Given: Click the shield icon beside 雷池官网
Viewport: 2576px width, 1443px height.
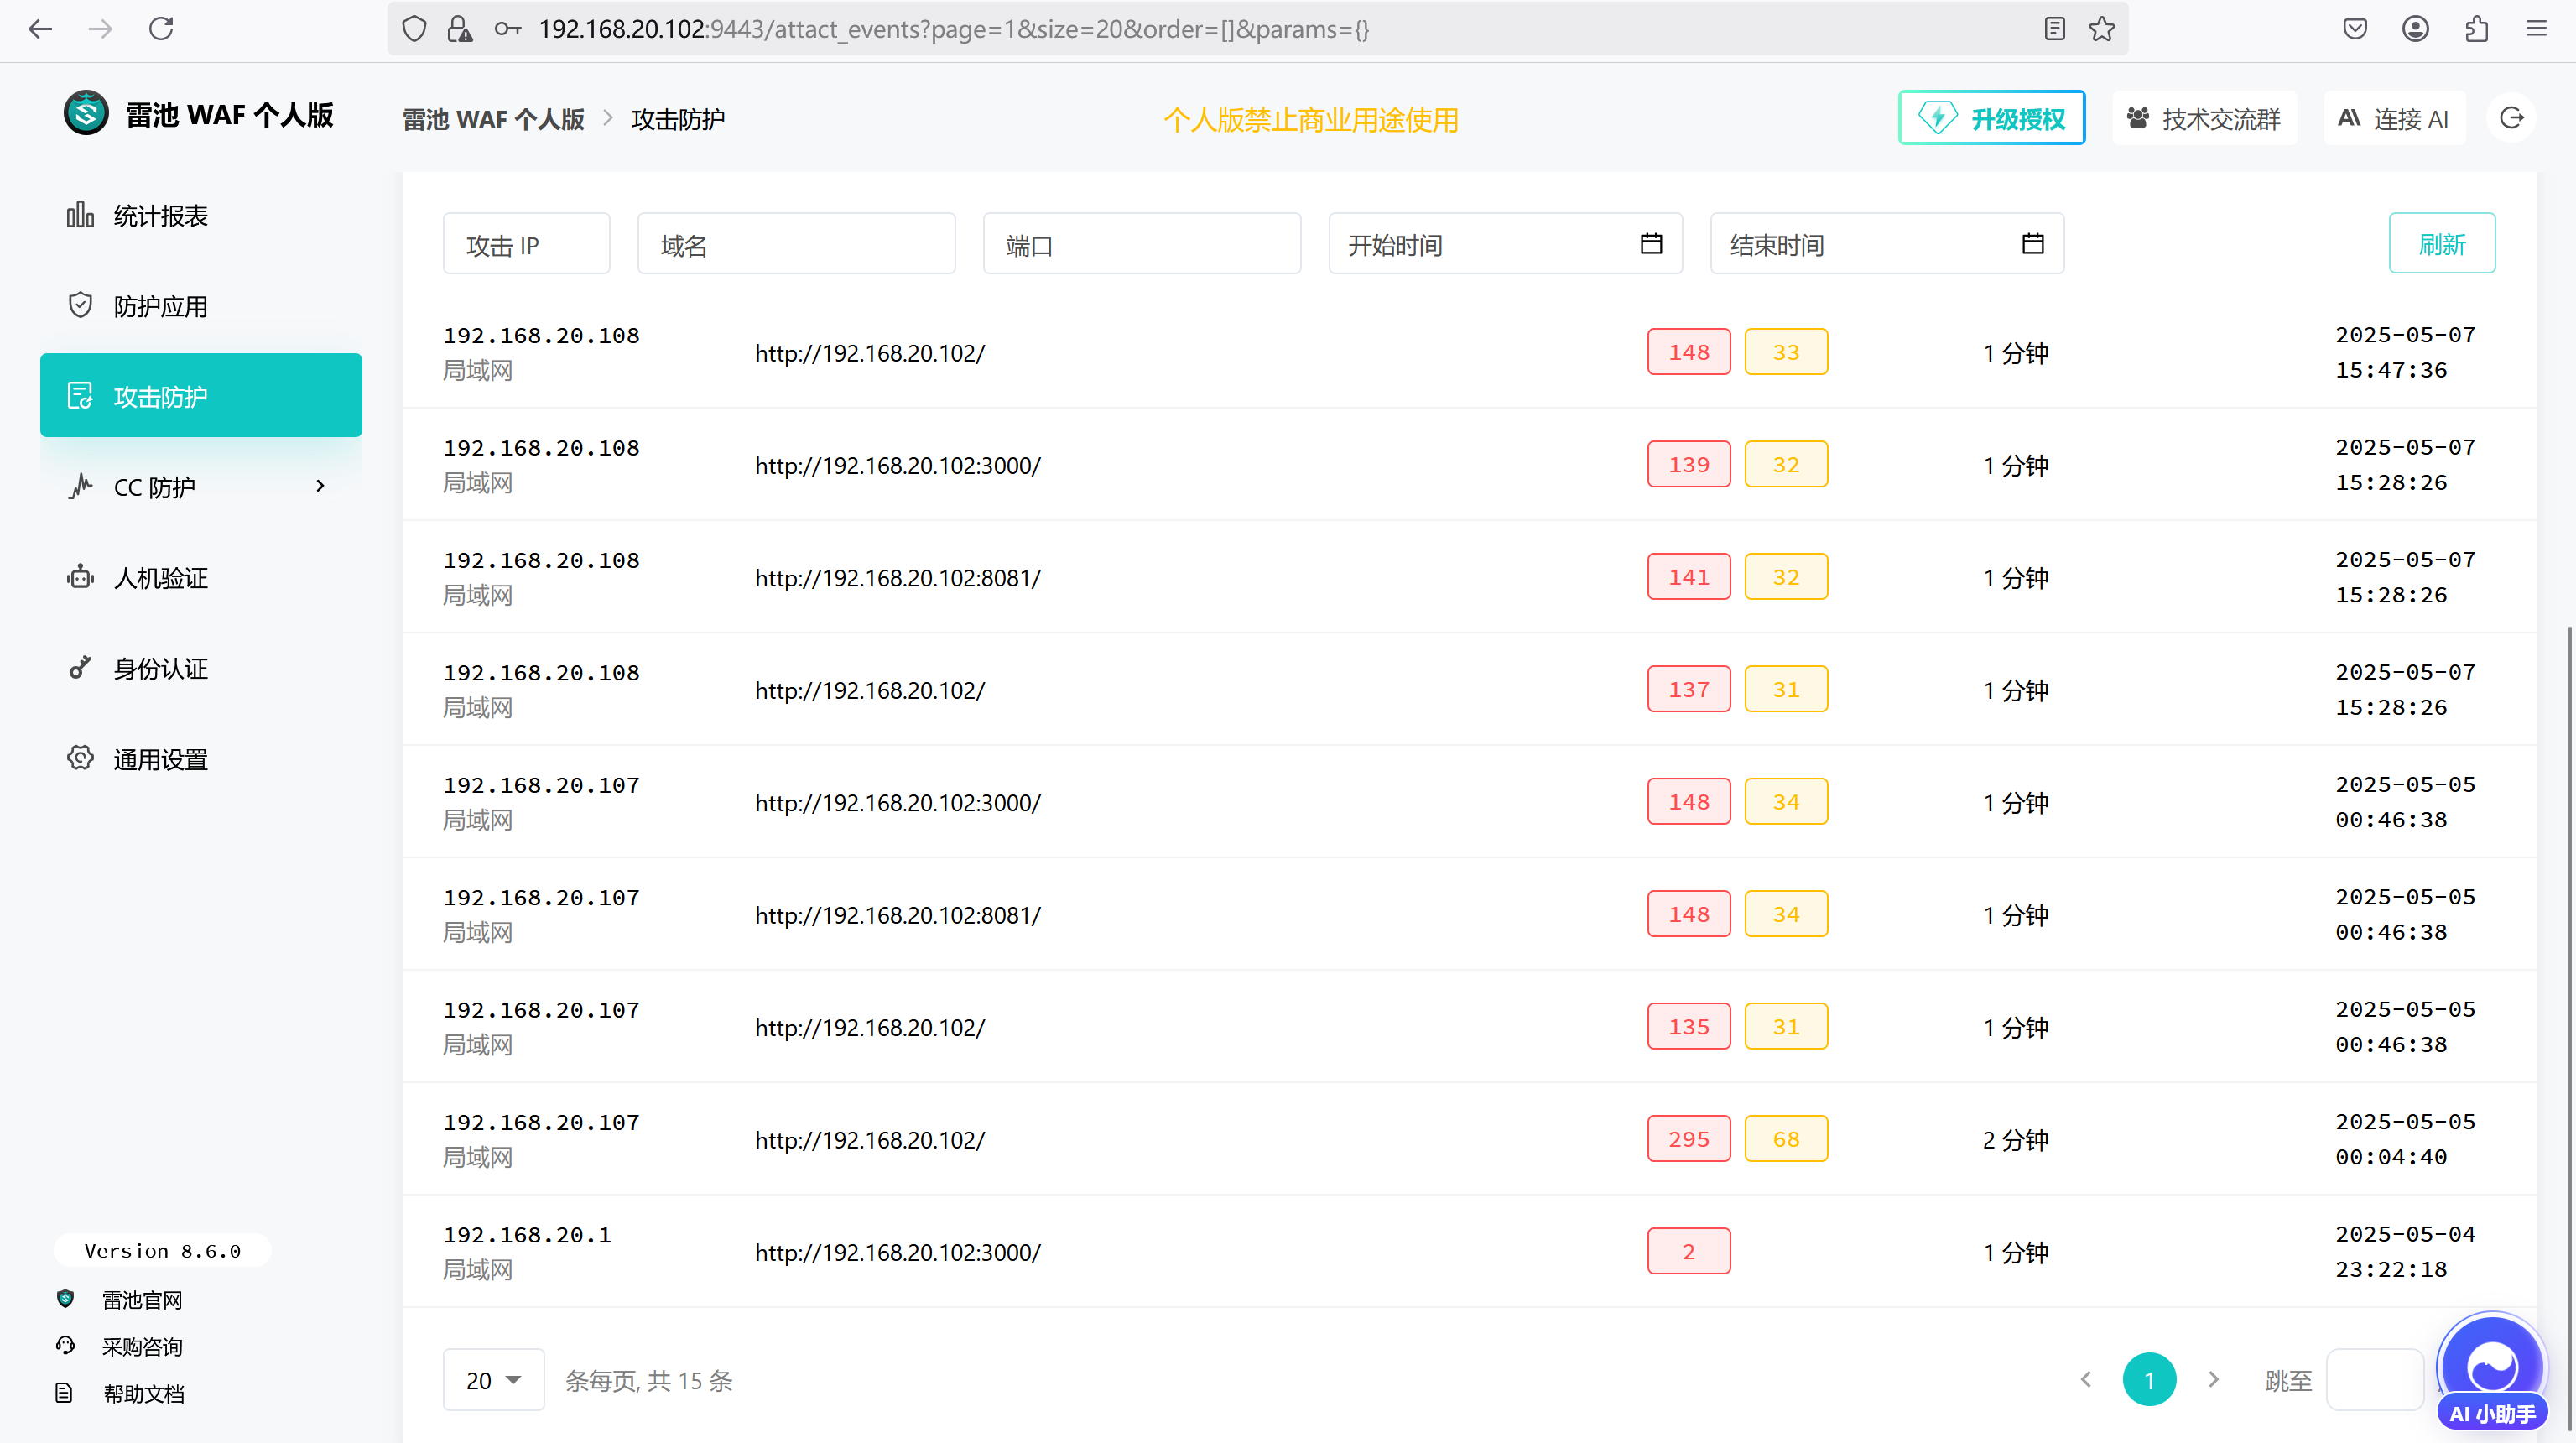Looking at the screenshot, I should click(x=65, y=1299).
